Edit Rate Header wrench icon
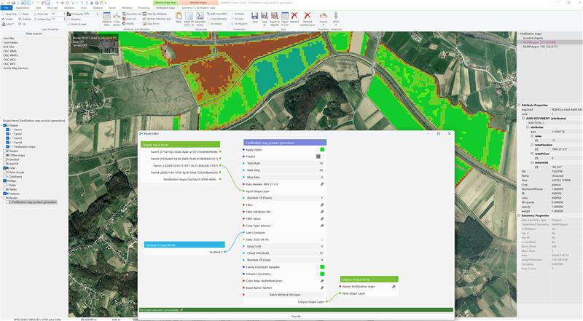The width and height of the screenshot is (583, 321). [x=322, y=184]
